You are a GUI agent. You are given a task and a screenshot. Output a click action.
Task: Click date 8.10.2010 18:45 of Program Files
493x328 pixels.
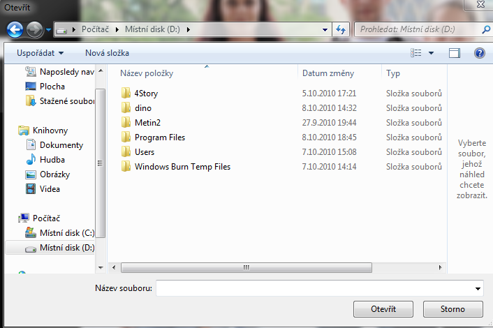[329, 137]
